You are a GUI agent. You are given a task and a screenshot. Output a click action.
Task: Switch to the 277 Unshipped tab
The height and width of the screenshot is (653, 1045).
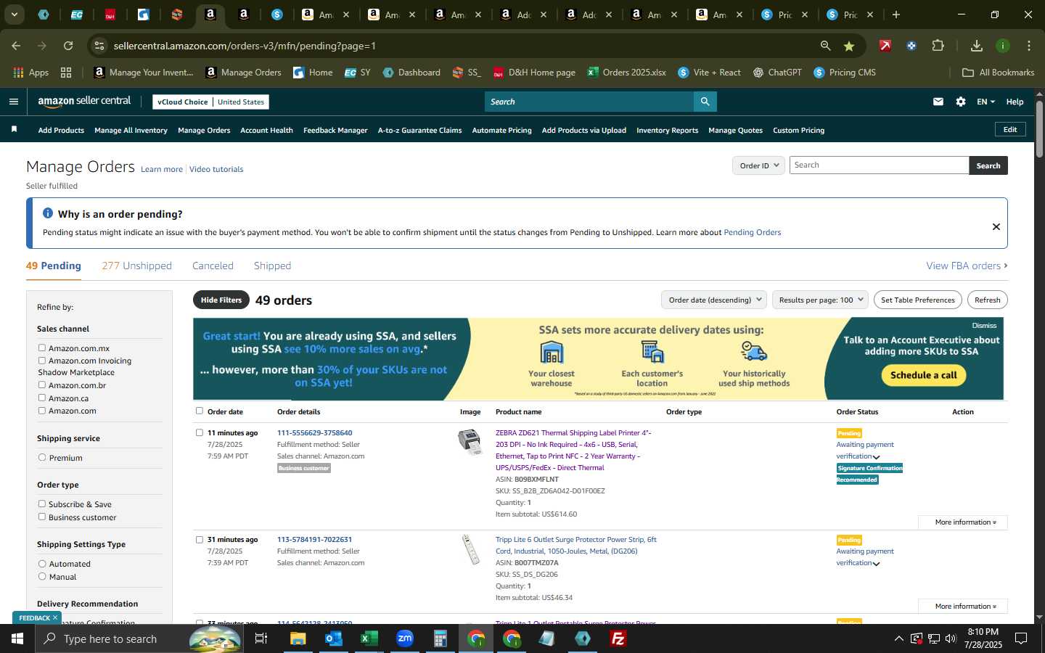136,266
